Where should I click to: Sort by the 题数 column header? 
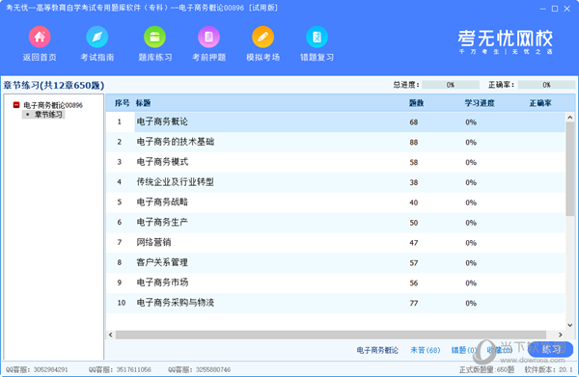(x=416, y=103)
